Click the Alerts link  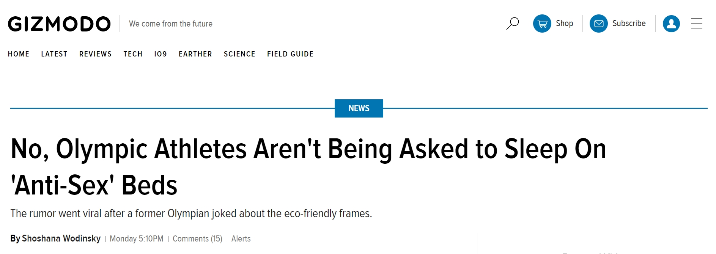tap(241, 239)
